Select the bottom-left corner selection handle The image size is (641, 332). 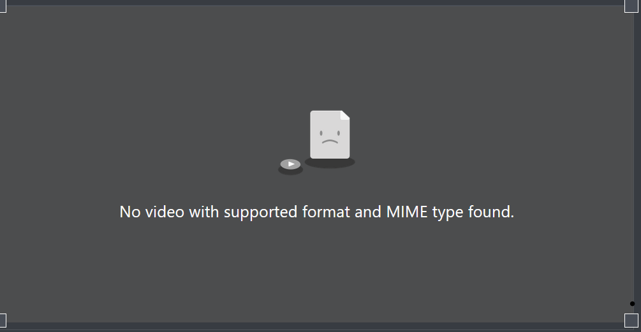click(3, 321)
